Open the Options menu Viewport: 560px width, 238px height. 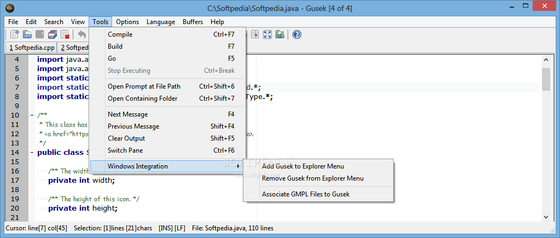pyautogui.click(x=127, y=22)
